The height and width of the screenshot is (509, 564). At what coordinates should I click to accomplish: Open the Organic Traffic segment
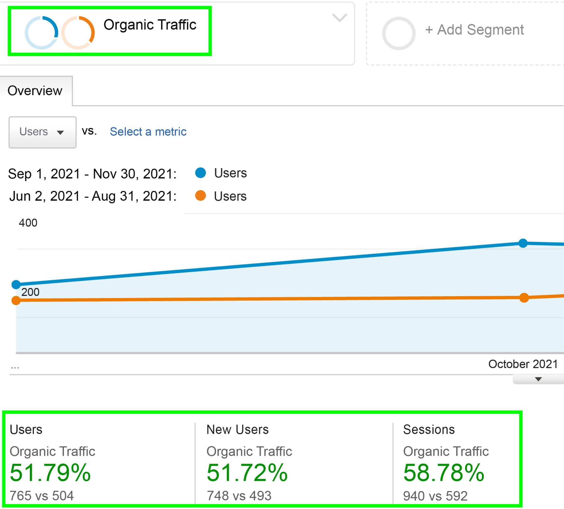click(x=150, y=25)
